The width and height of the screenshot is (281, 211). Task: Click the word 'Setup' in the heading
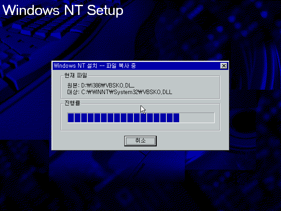105,11
